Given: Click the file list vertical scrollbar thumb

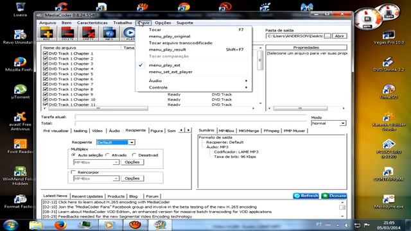Looking at the screenshot, I should (x=260, y=60).
